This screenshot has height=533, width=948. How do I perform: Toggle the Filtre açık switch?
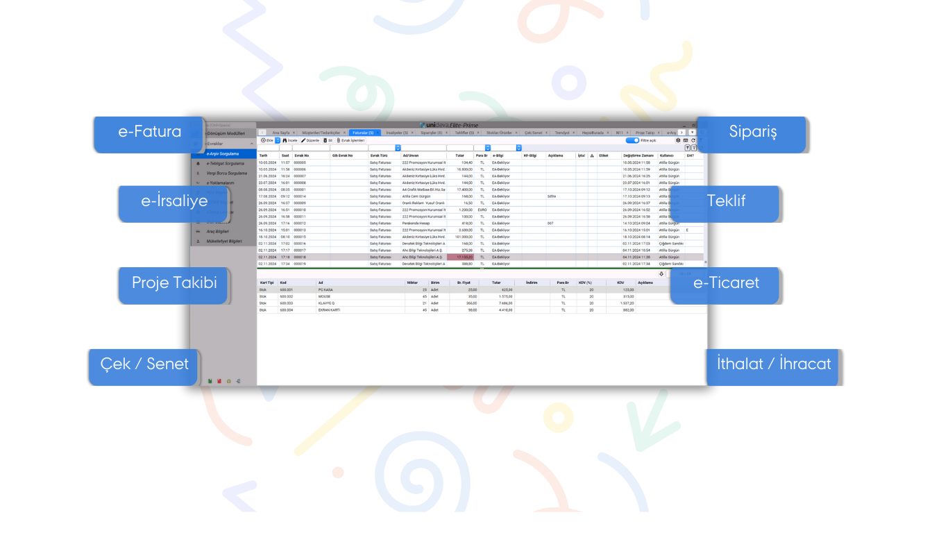[x=632, y=140]
